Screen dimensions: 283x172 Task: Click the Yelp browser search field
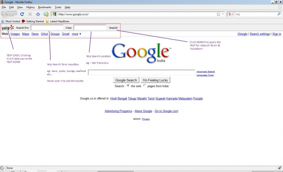tap(256, 14)
